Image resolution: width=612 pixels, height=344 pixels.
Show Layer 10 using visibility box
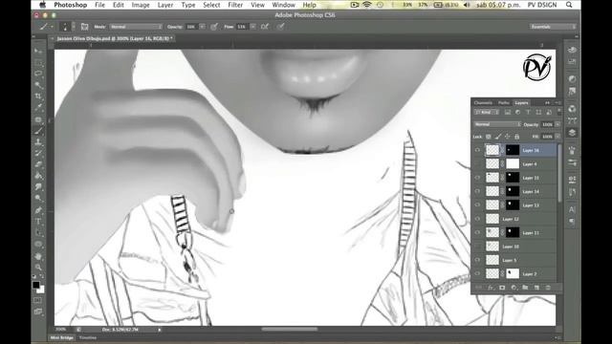coord(477,247)
